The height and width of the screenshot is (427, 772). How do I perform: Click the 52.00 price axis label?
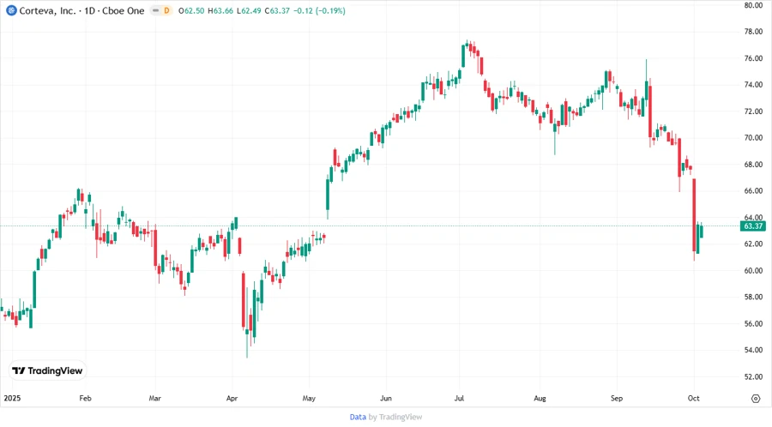coord(753,377)
